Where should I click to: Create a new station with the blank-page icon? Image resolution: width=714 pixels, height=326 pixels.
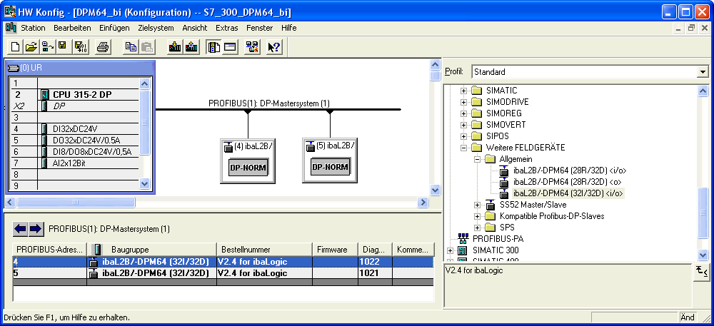coord(16,47)
